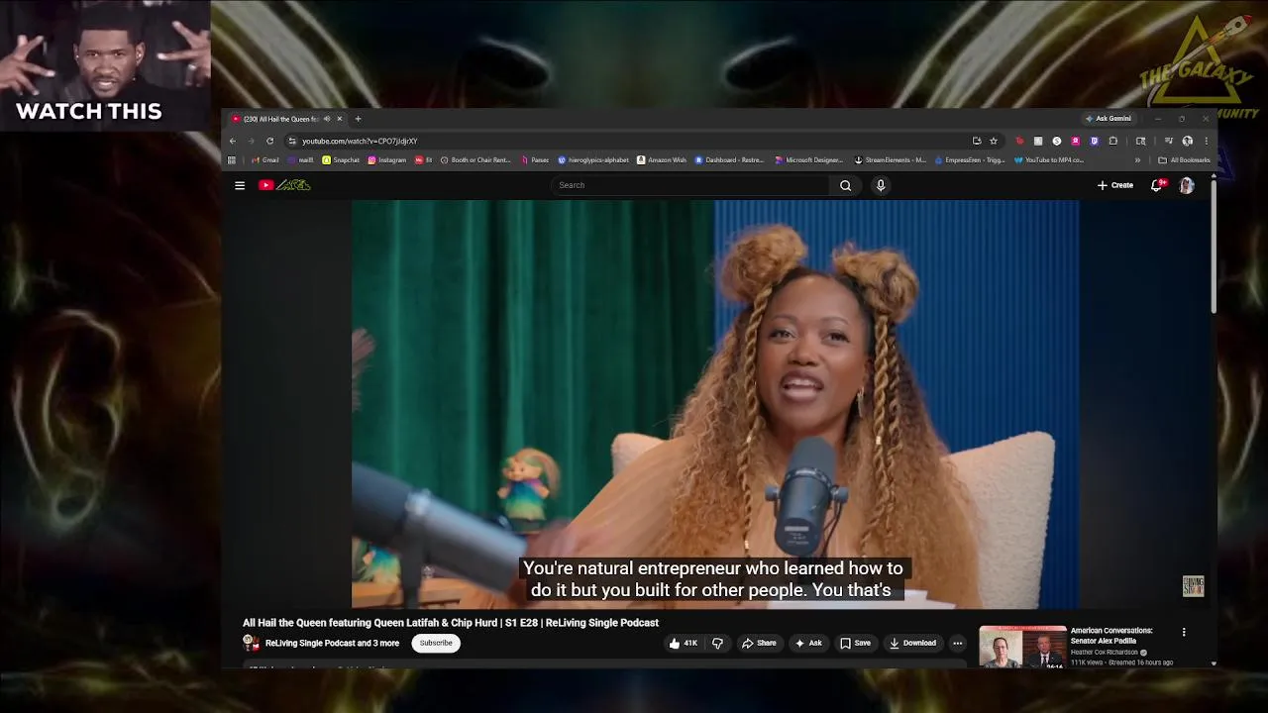Close the All Hail the Queen tab
The height and width of the screenshot is (713, 1268).
click(x=339, y=119)
